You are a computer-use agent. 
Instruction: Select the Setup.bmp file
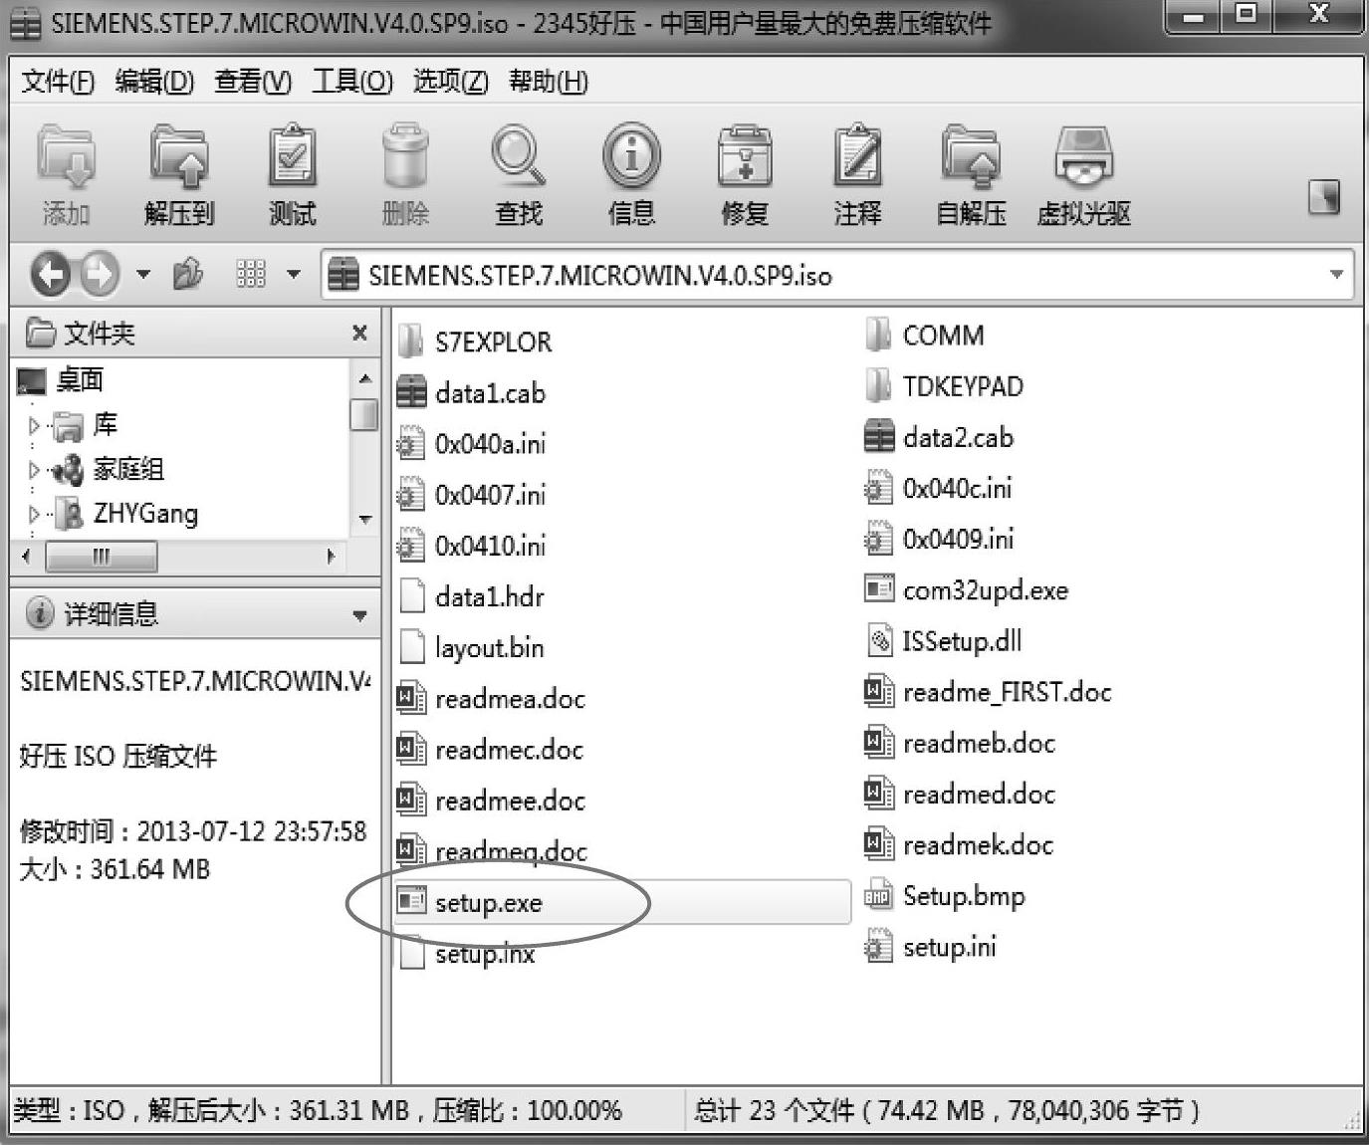(x=945, y=896)
